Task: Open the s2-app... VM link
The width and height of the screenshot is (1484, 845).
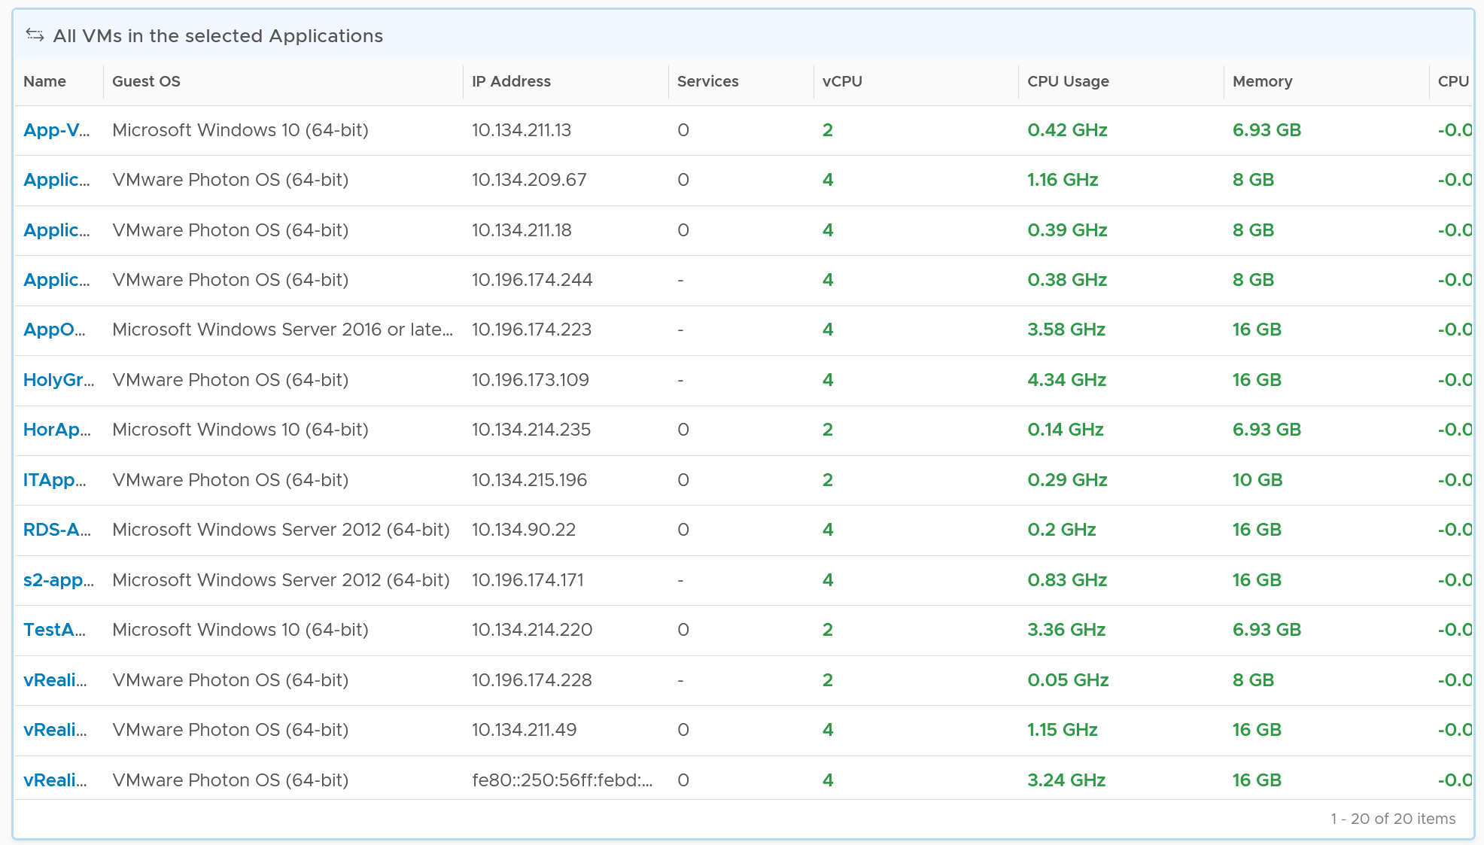Action: pos(59,580)
